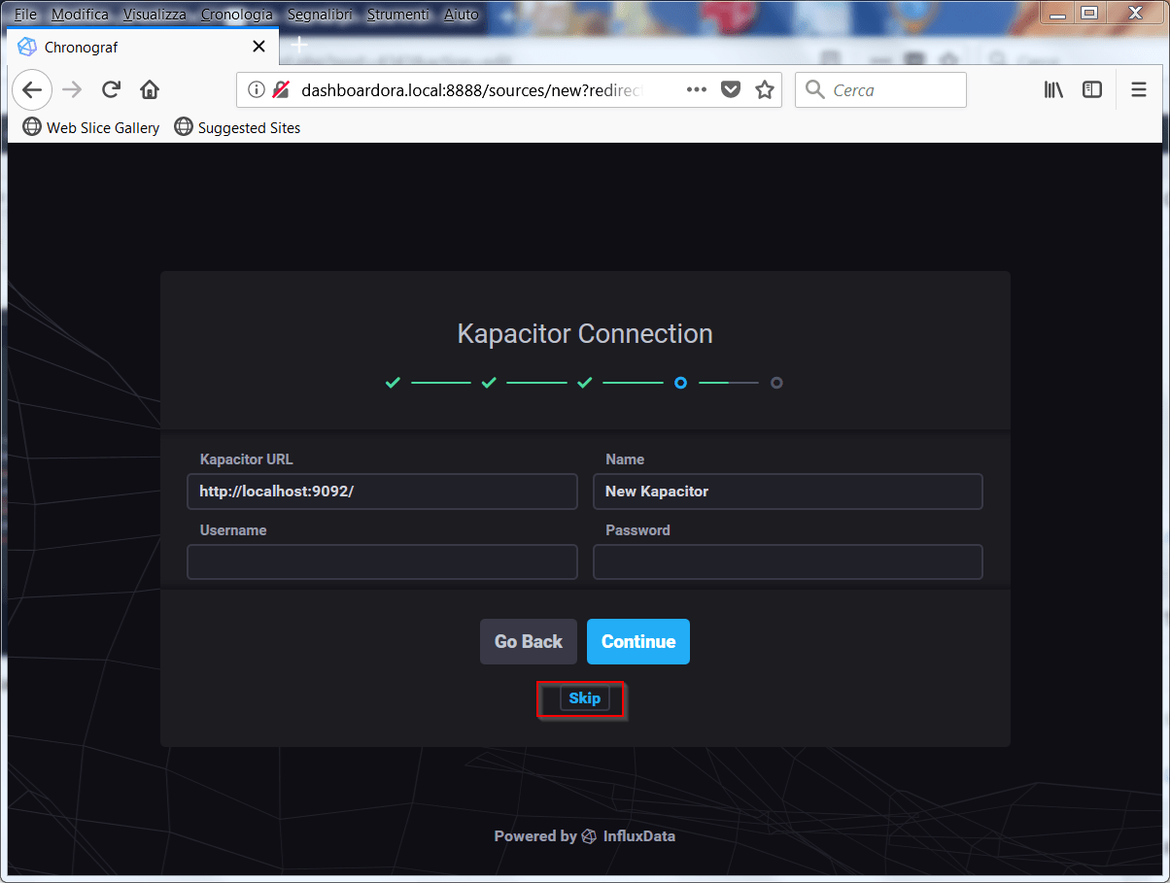This screenshot has width=1170, height=883.
Task: Click the browser address bar URL
Action: pos(472,90)
